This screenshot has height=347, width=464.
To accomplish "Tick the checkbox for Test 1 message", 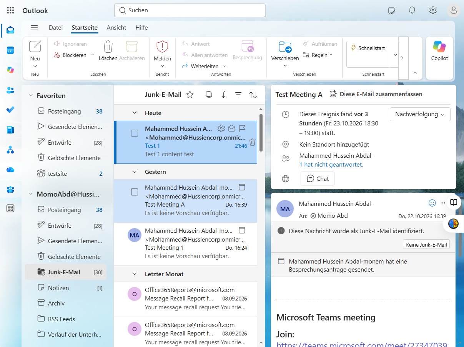I will [135, 133].
